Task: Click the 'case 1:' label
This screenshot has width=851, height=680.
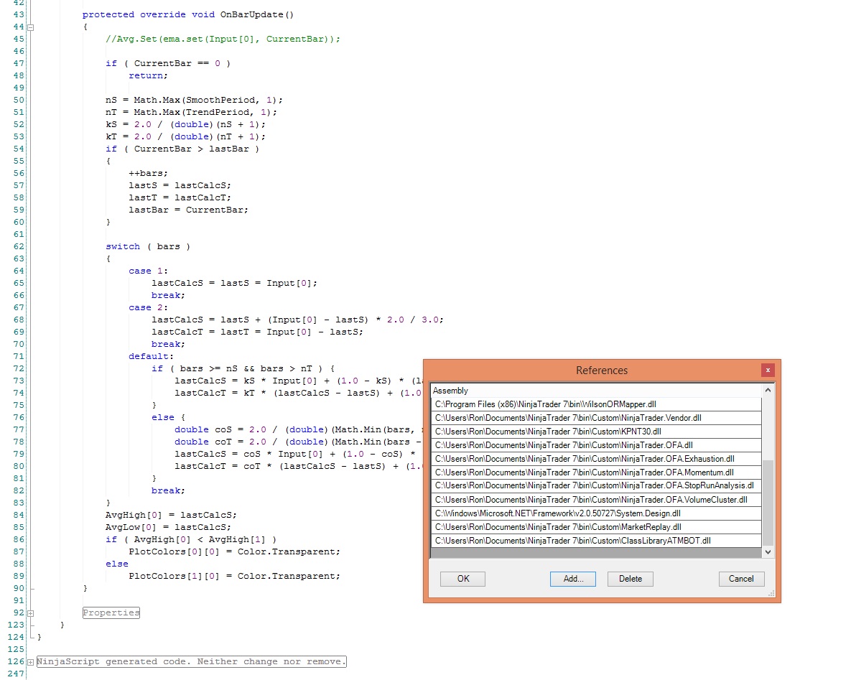Action: pos(148,271)
